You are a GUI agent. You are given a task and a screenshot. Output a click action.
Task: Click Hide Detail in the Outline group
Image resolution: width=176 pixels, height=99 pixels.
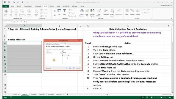point(145,13)
